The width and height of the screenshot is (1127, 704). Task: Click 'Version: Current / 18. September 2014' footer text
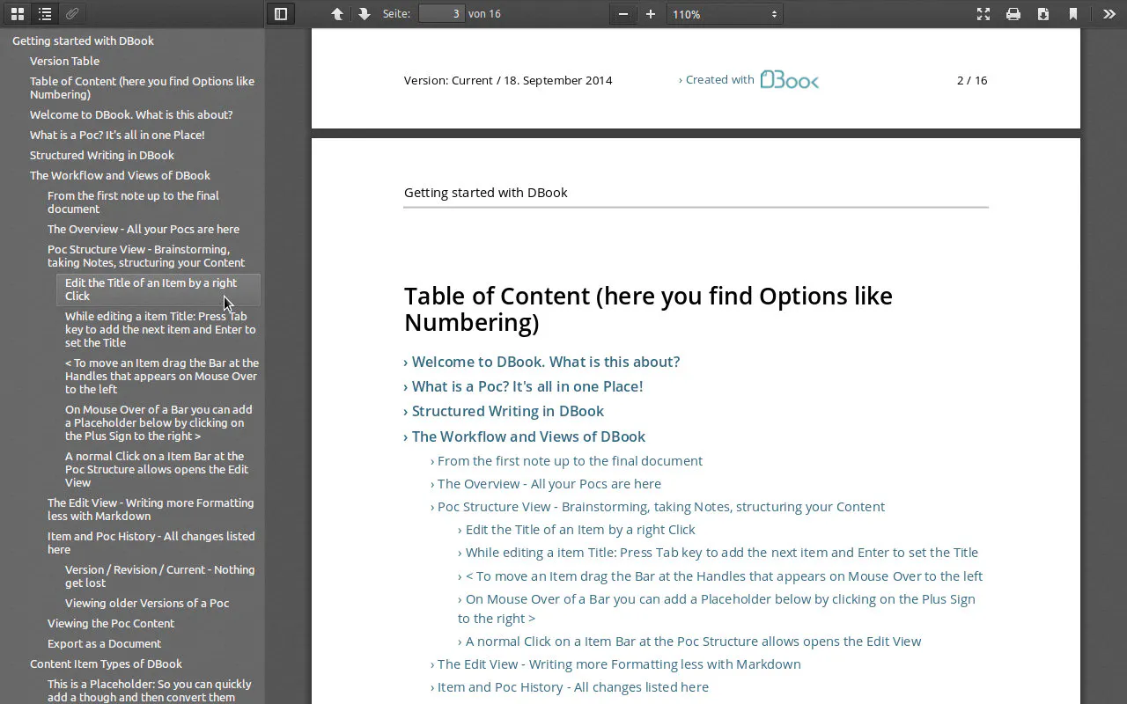(x=508, y=80)
